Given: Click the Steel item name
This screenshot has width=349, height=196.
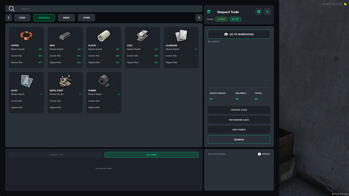Looking at the screenshot, I should click(130, 45).
